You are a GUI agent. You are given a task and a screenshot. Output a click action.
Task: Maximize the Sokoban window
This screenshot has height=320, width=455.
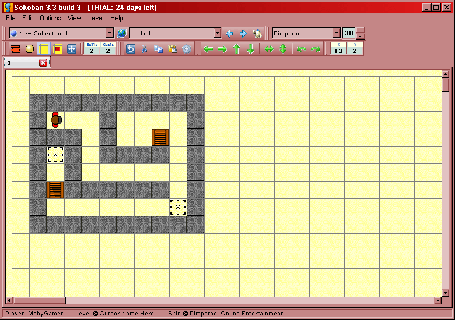click(x=436, y=8)
